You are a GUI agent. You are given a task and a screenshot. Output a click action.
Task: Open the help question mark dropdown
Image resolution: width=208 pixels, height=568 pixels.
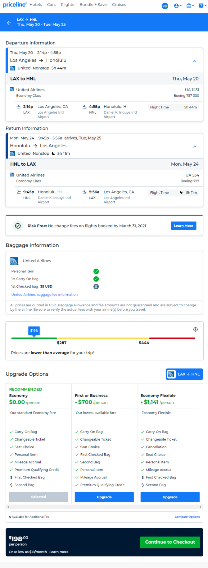pos(202,6)
